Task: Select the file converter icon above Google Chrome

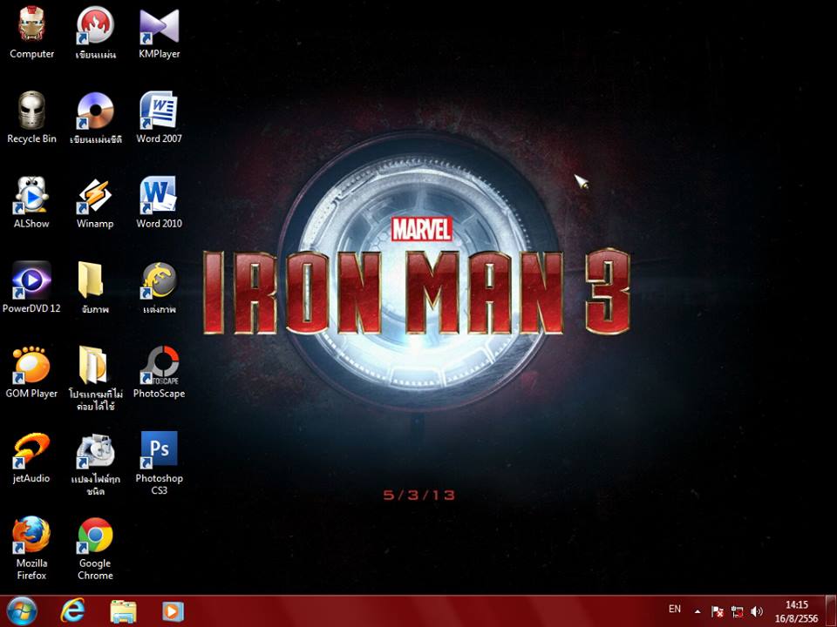Action: 95,462
